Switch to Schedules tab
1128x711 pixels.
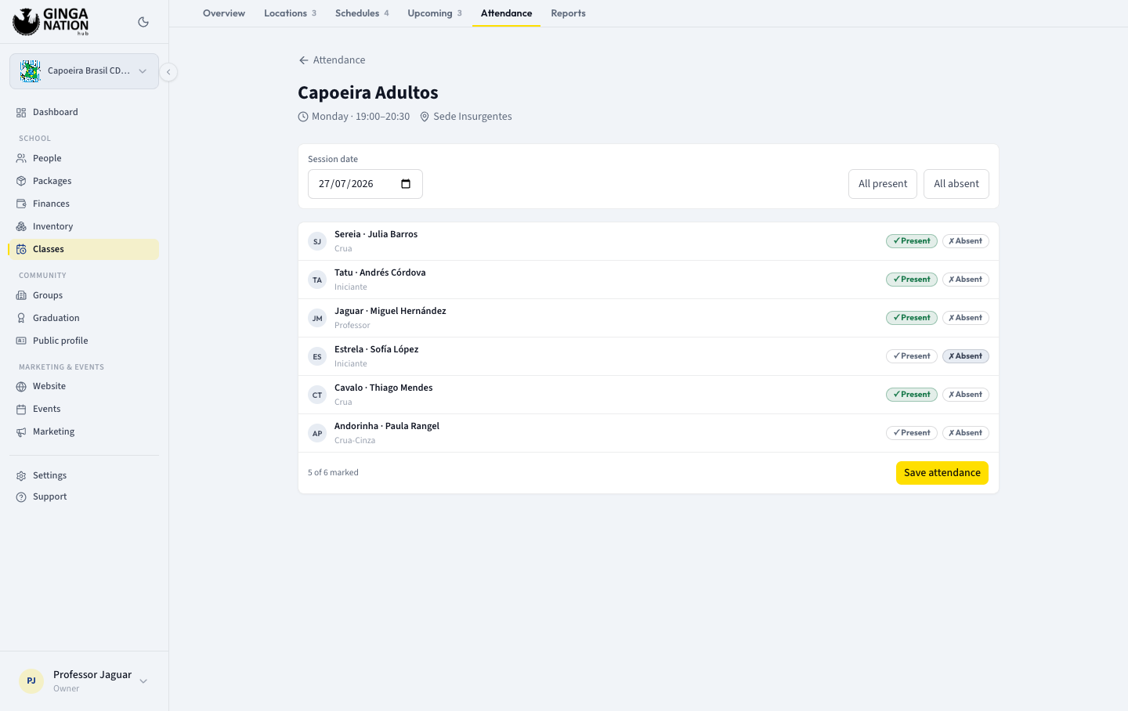(x=362, y=13)
